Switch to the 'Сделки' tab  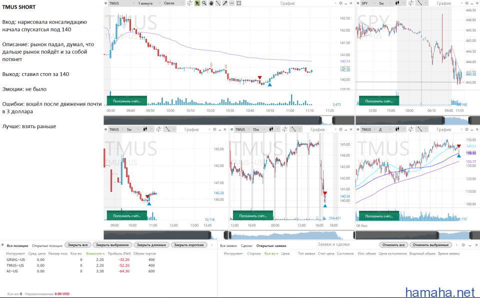[x=246, y=245]
